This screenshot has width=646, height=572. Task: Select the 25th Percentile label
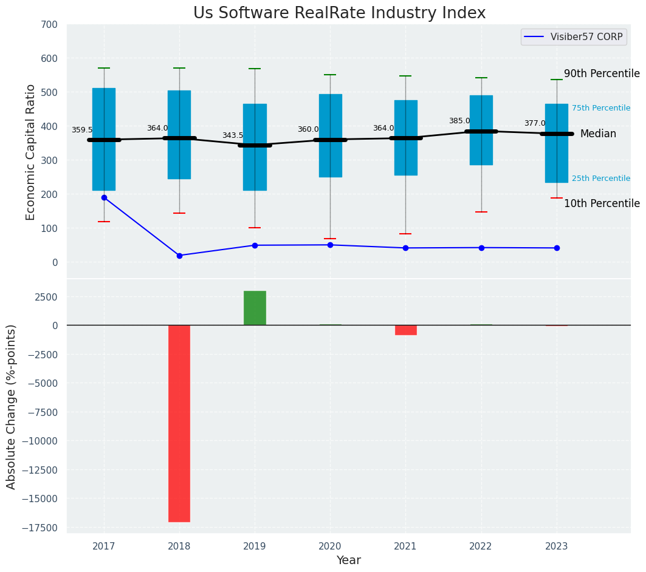600,179
